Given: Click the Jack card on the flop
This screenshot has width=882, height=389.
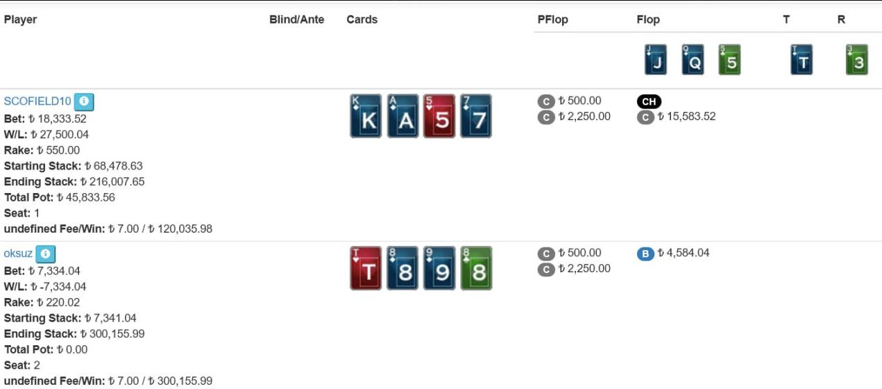Looking at the screenshot, I should point(656,60).
